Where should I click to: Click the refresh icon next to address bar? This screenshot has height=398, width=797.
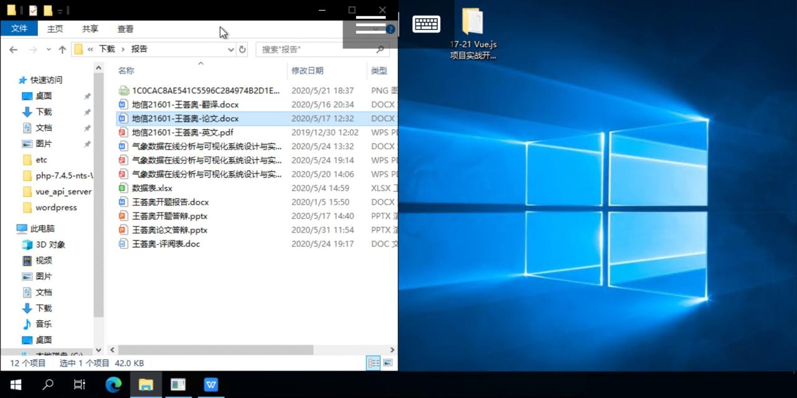[242, 49]
